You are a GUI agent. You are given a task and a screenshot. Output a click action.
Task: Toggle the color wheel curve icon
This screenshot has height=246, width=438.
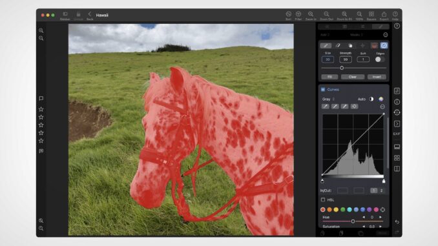pos(381,99)
